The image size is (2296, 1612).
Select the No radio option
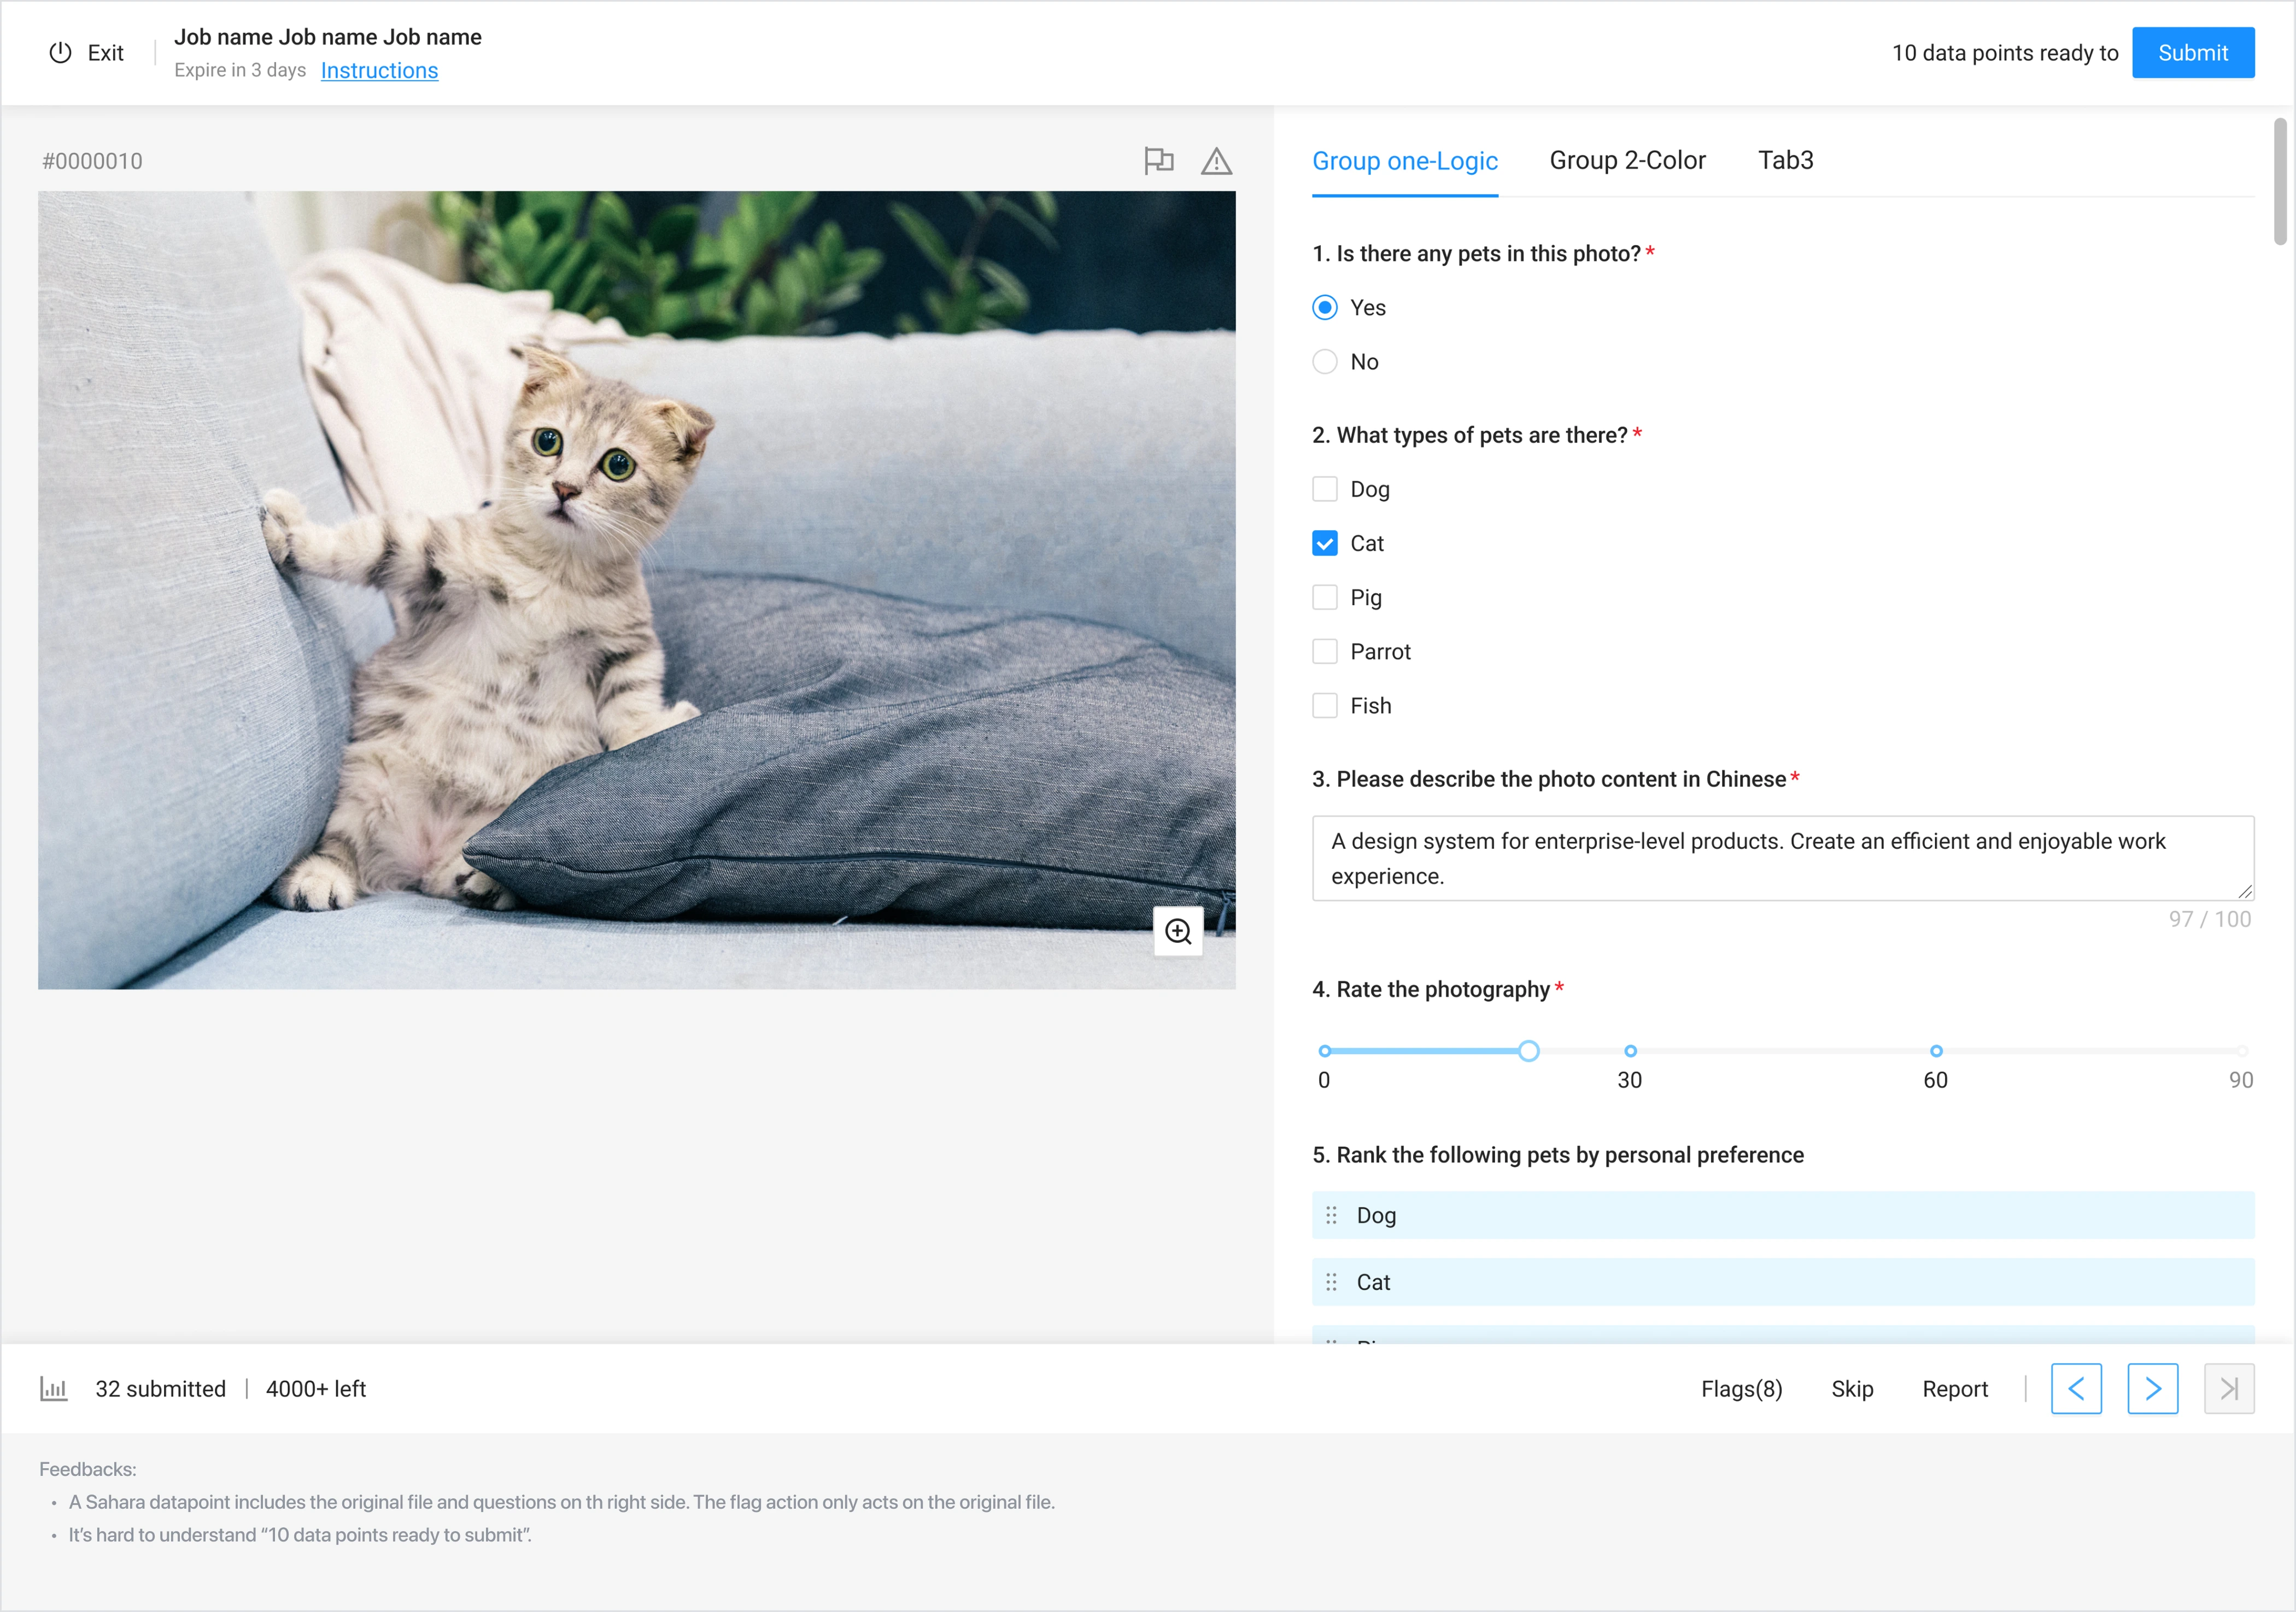click(1325, 362)
